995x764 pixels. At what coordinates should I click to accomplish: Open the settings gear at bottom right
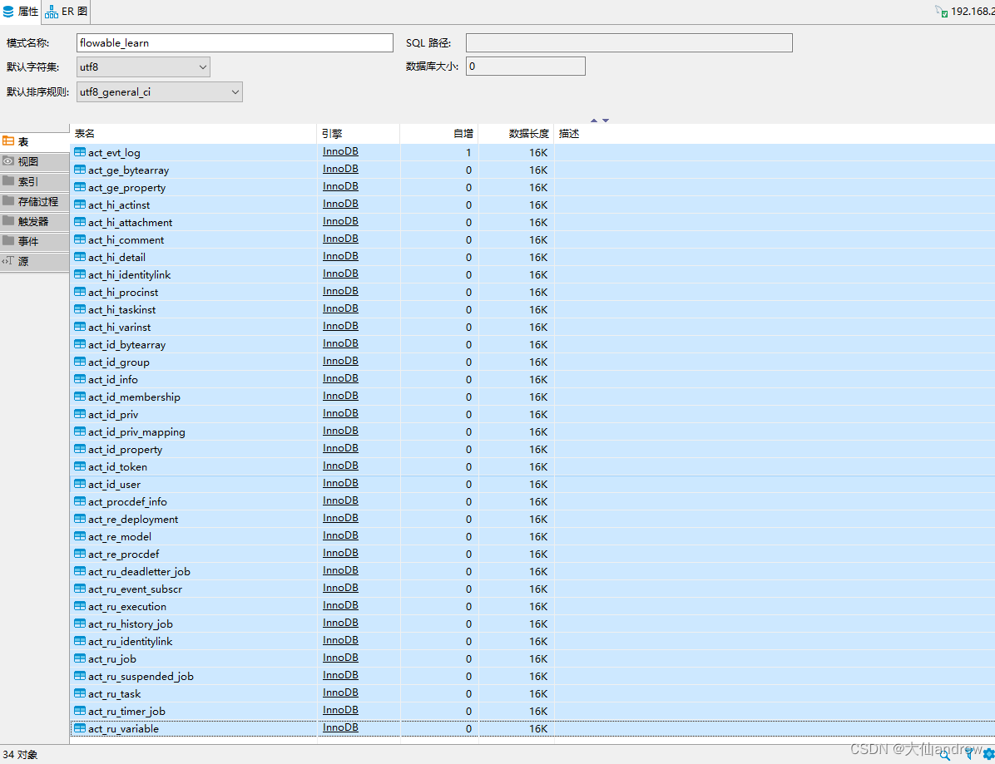(989, 753)
